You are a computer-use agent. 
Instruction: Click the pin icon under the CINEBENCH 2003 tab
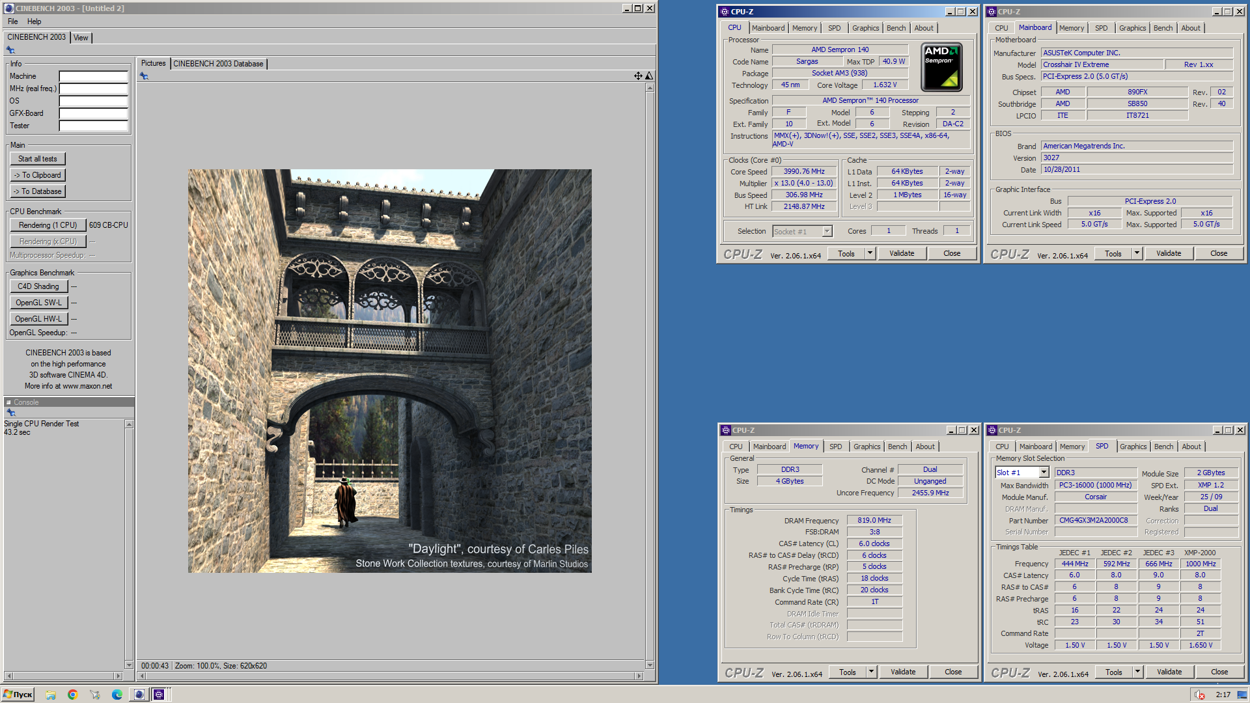click(10, 50)
